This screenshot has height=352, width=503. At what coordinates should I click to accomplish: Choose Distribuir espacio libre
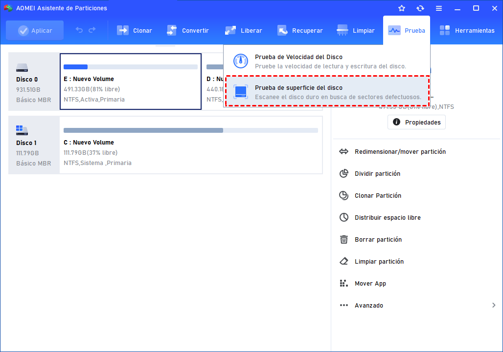388,218
